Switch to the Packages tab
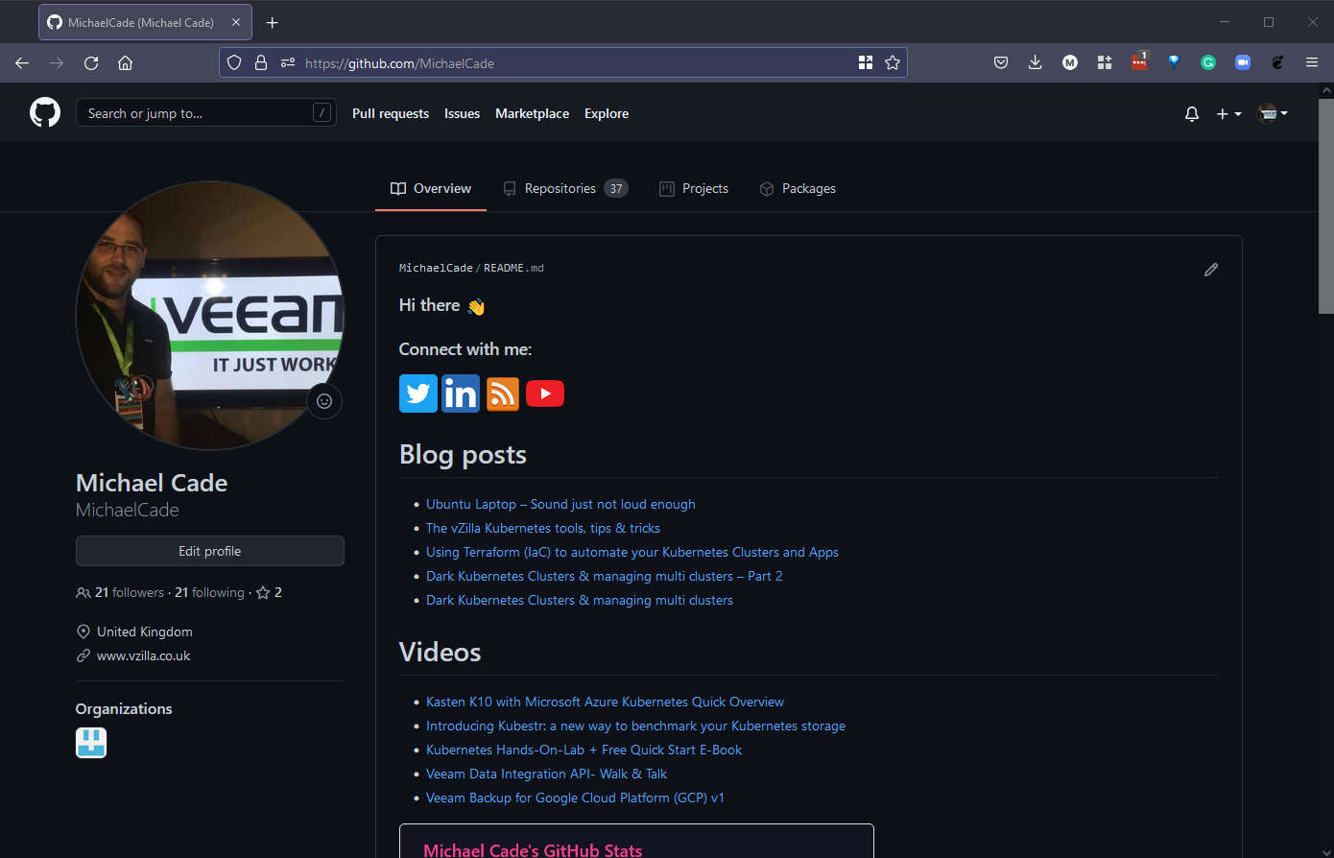 798,189
